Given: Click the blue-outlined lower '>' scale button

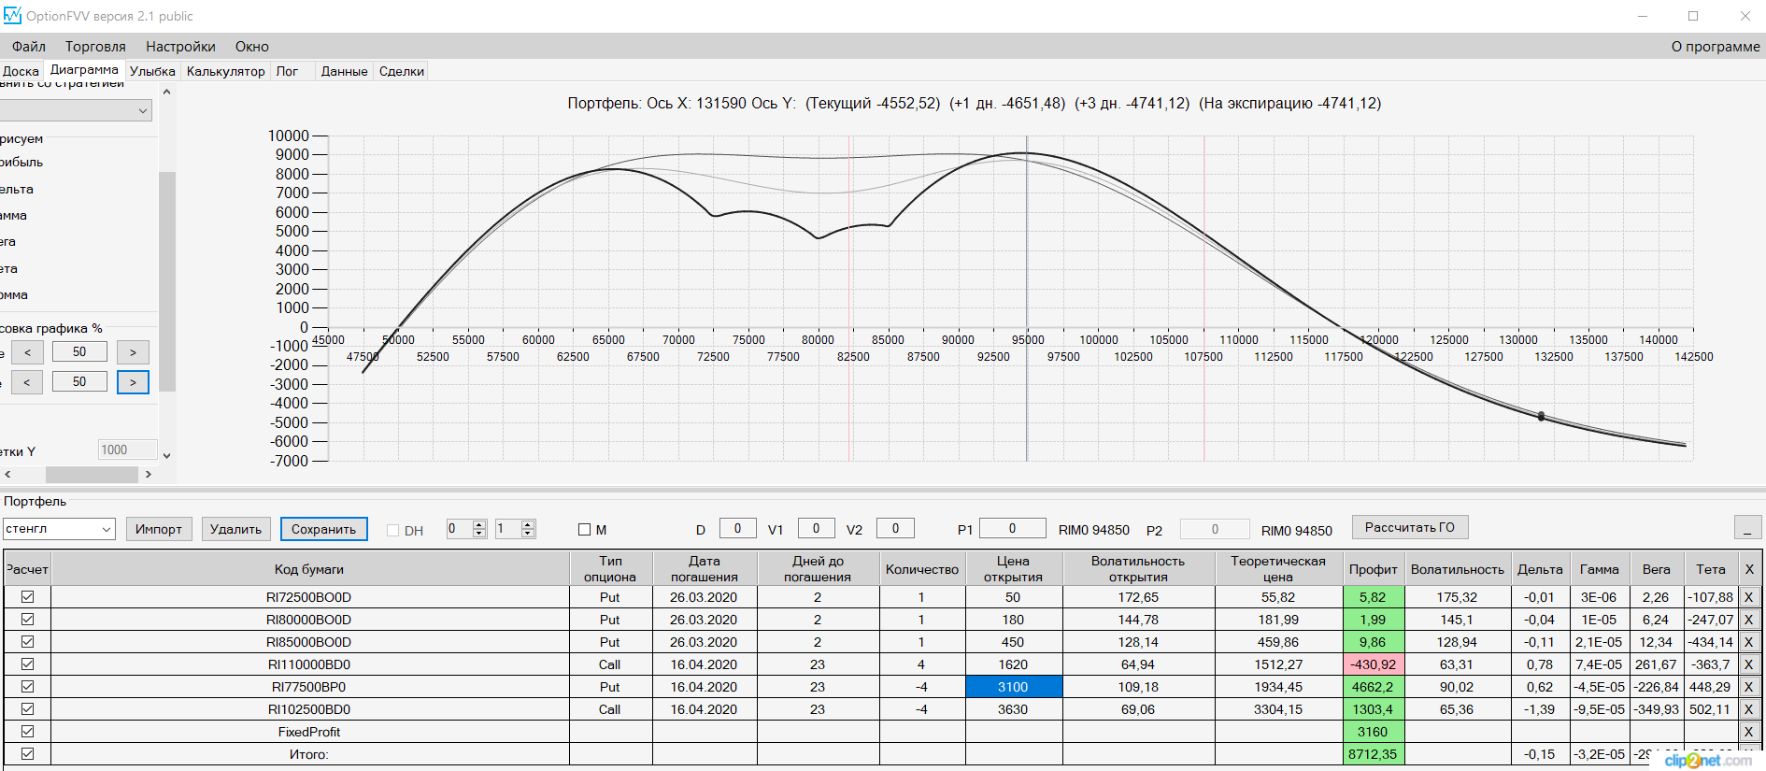Looking at the screenshot, I should (x=133, y=382).
